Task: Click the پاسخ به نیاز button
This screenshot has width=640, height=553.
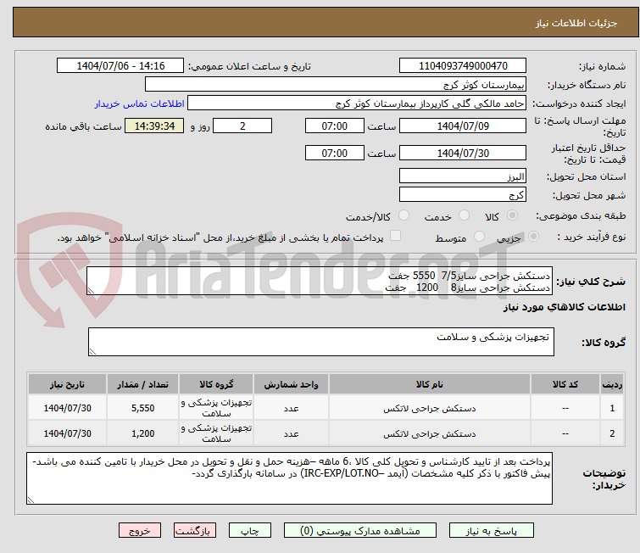Action: tap(491, 531)
